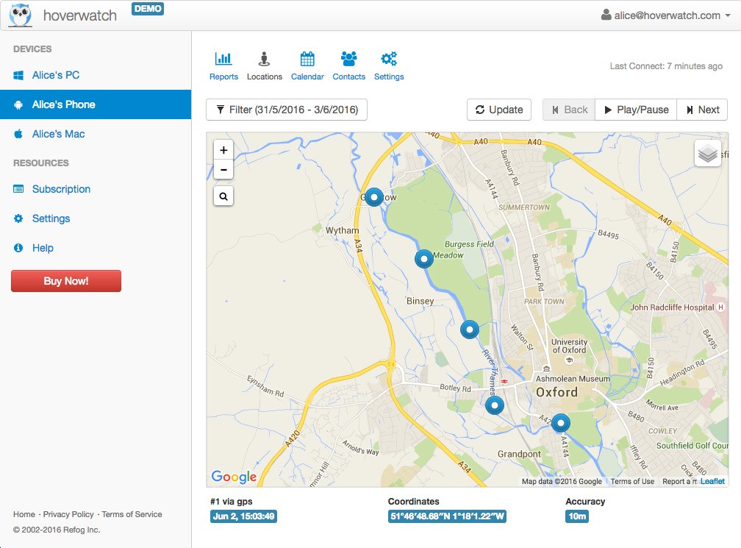Open the Calendar icon

click(307, 60)
